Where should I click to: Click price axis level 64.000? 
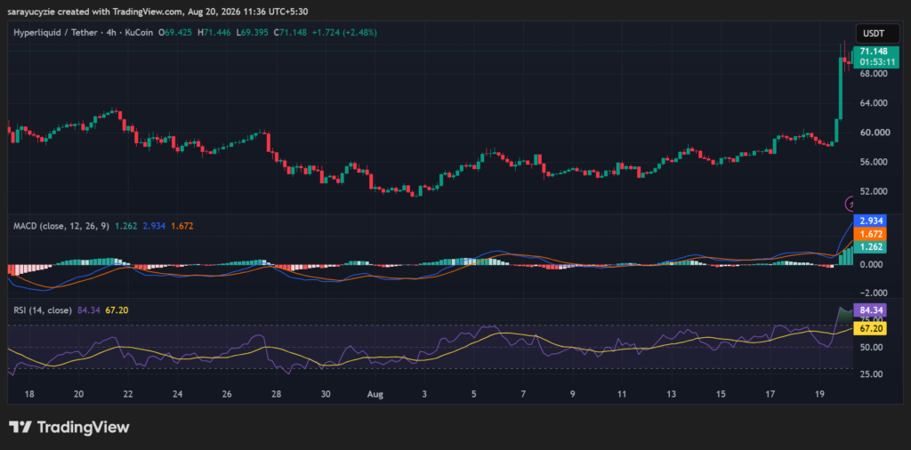point(874,103)
